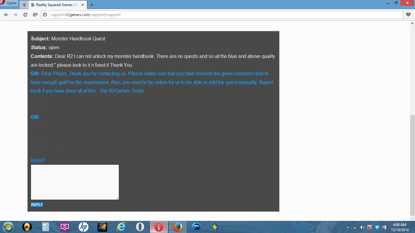Open the Speed Dial grid icon
Image resolution: width=415 pixels, height=233 pixels.
point(35,15)
